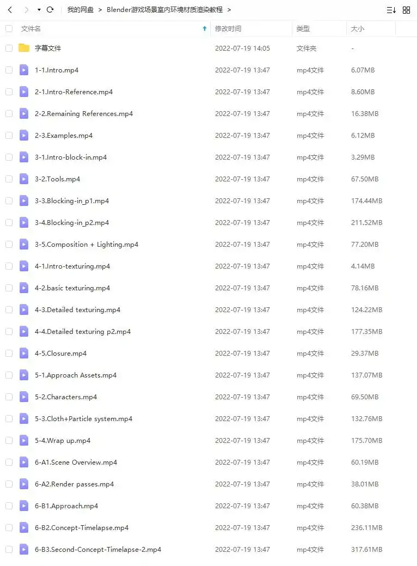Open the sort order options icon
Image resolution: width=417 pixels, height=566 pixels.
[391, 10]
